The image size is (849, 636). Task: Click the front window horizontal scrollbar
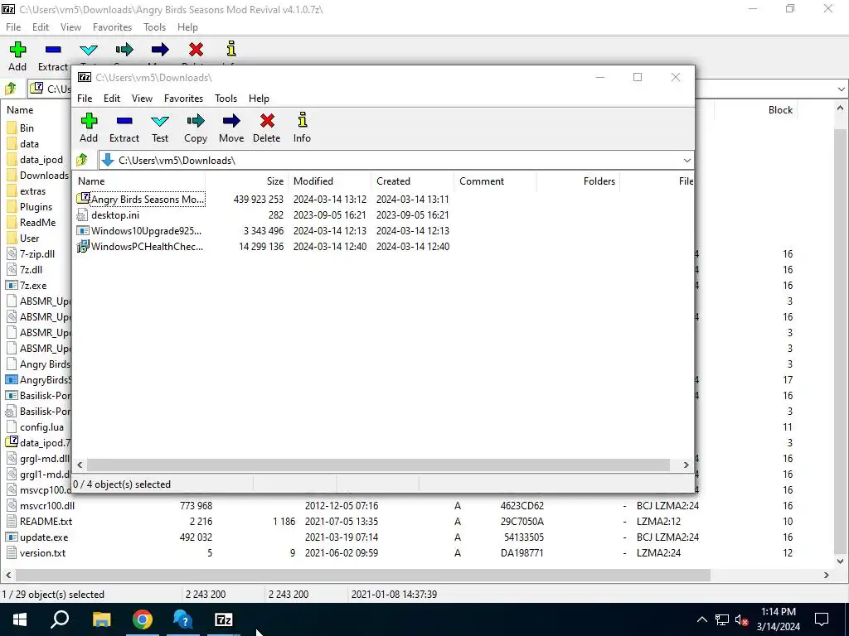click(x=378, y=465)
